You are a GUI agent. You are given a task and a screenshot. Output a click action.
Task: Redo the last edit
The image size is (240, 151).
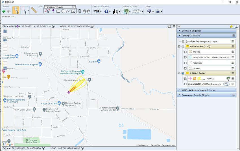pyautogui.click(x=89, y=11)
